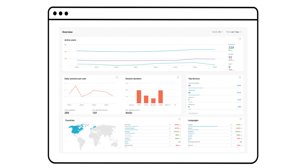
Task: Open the Time: Last 7 days dropdown
Action: click(234, 32)
